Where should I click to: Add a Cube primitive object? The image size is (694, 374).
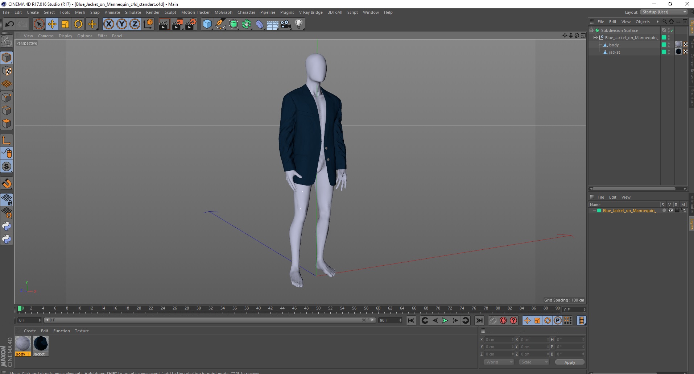207,24
